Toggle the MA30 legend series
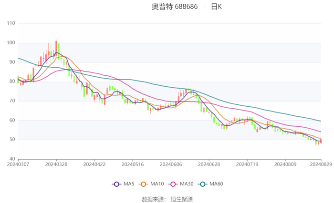 [181, 184]
